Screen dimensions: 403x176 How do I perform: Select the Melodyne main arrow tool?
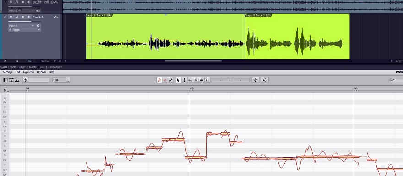point(179,80)
